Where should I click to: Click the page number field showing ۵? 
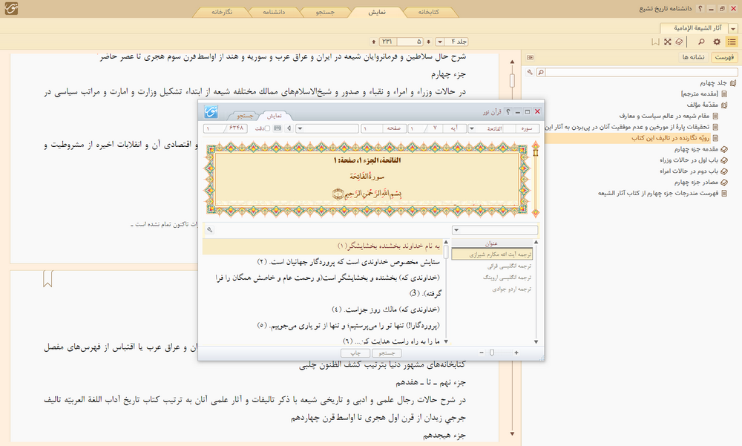tap(410, 42)
